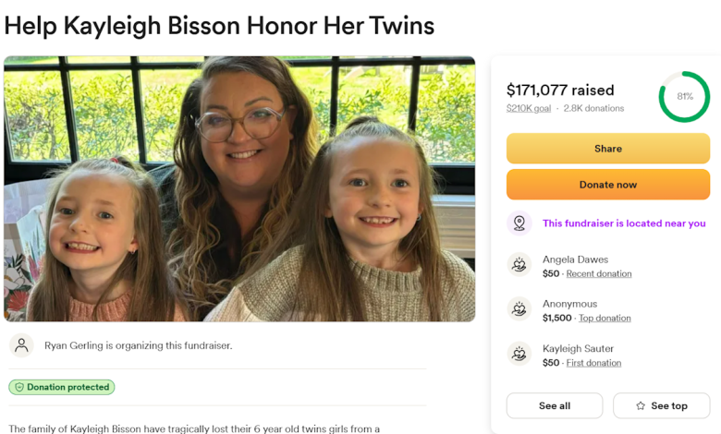Open the See top donations list
The height and width of the screenshot is (434, 721).
click(661, 406)
